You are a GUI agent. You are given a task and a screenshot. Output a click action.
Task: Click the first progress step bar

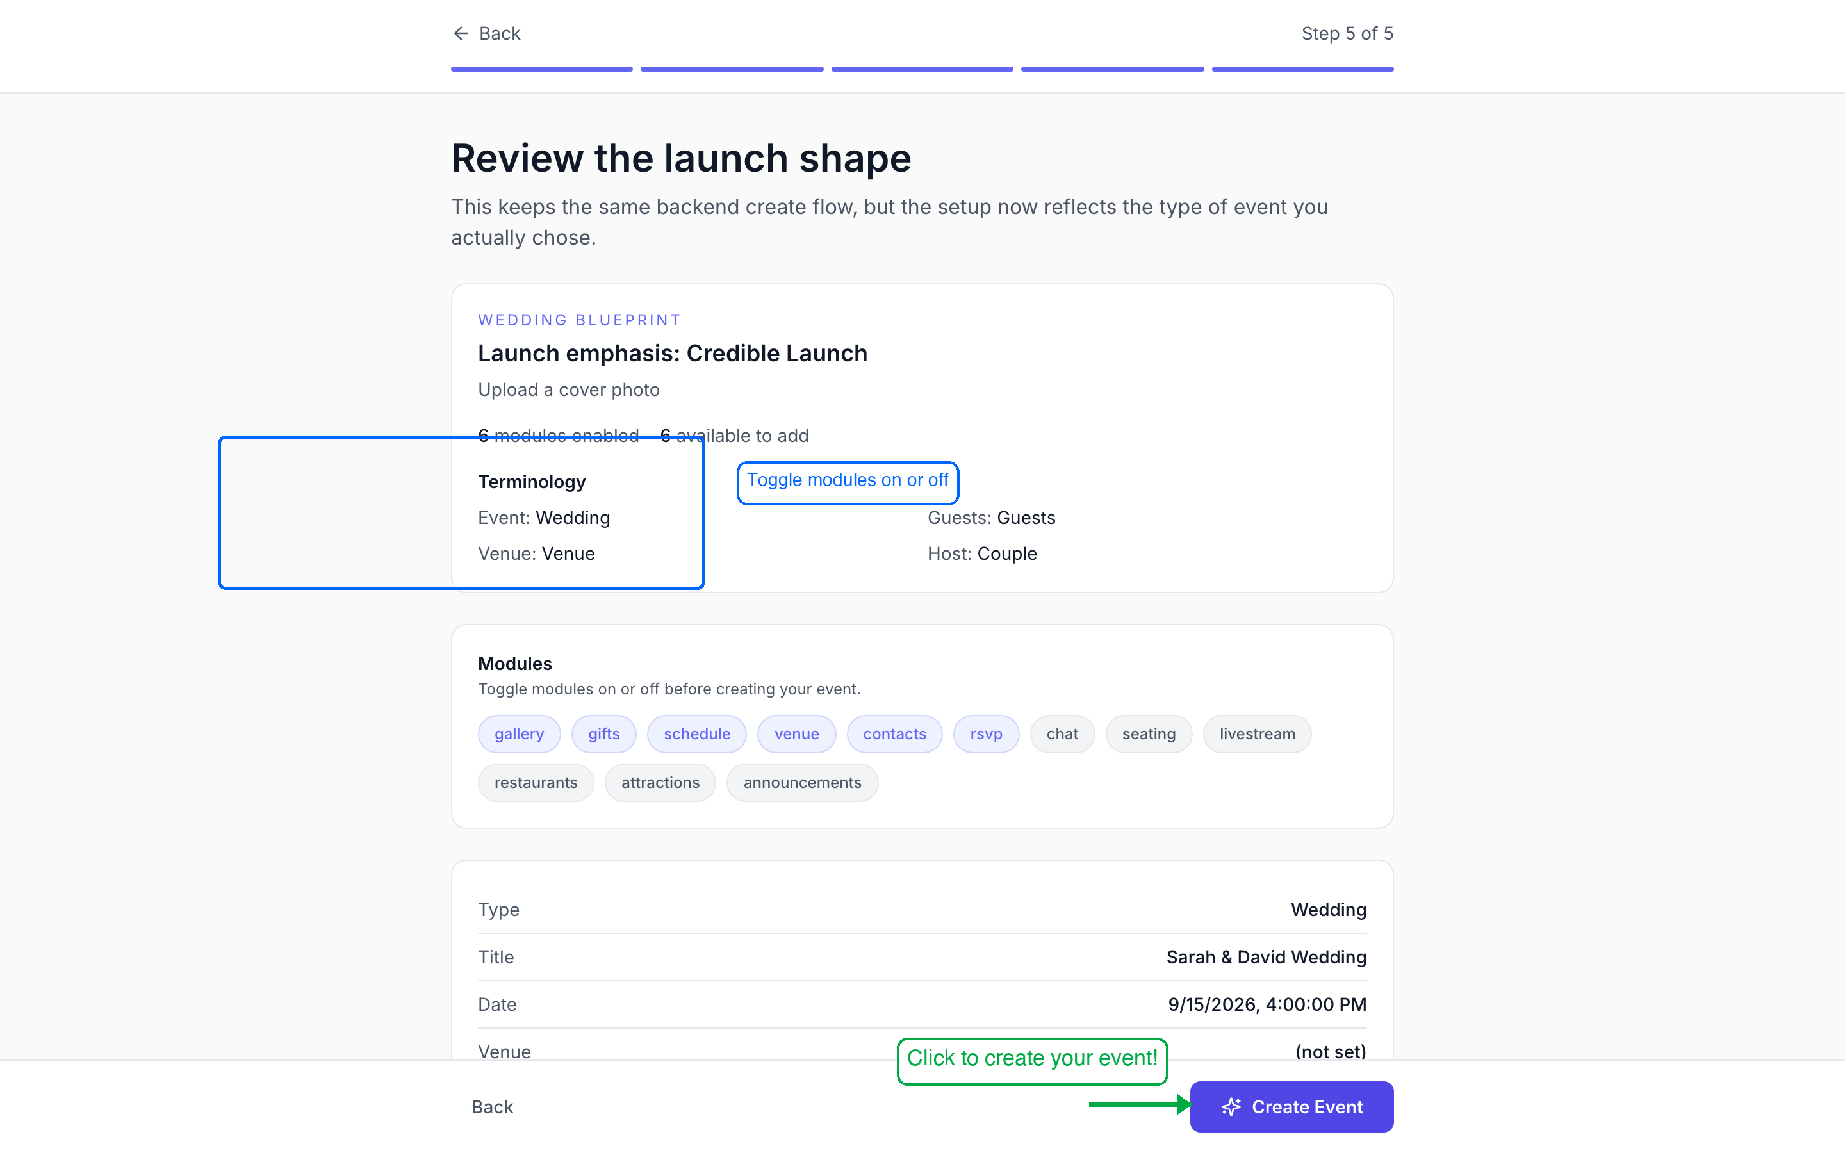point(541,69)
